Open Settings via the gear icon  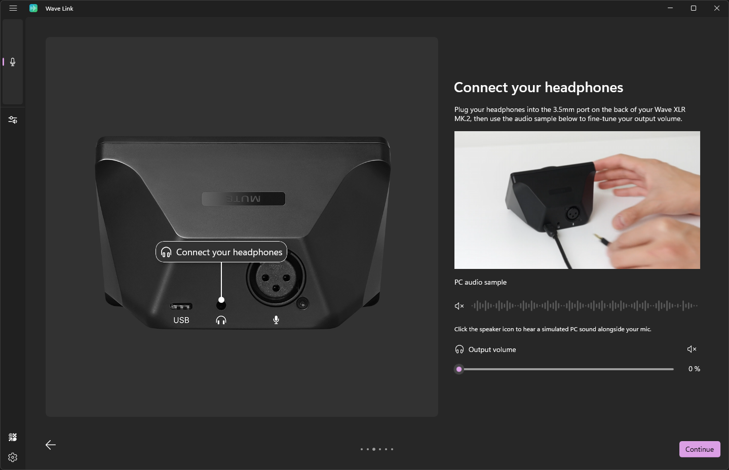pos(13,457)
